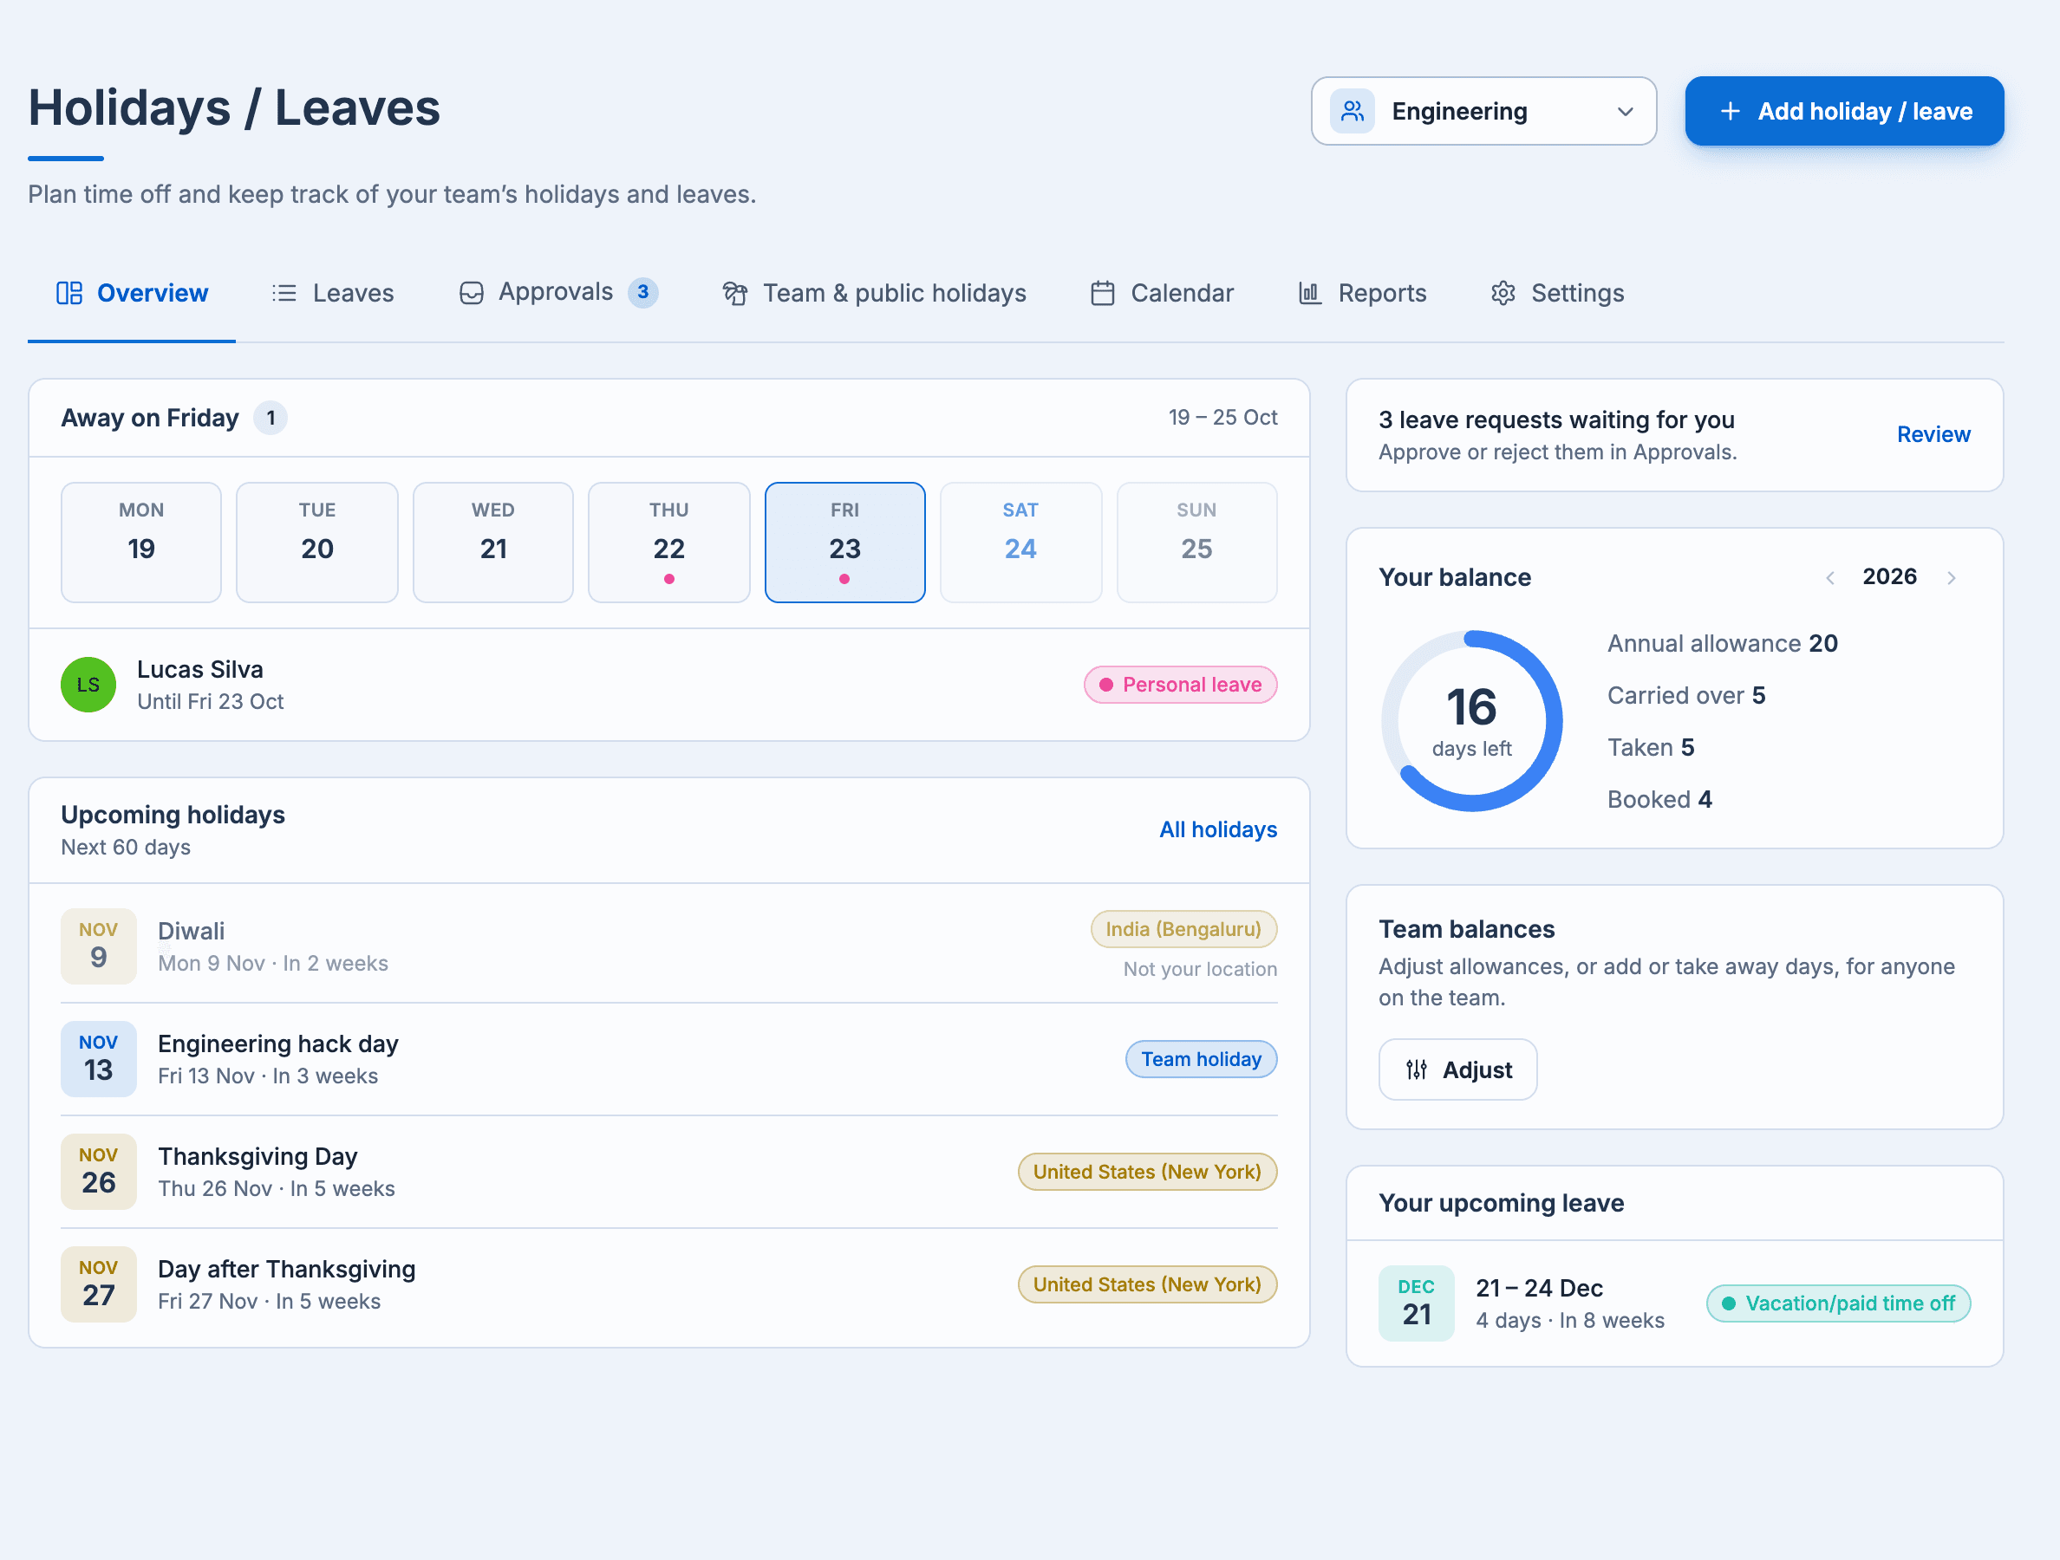Click the Team holiday blue tag

(x=1201, y=1059)
